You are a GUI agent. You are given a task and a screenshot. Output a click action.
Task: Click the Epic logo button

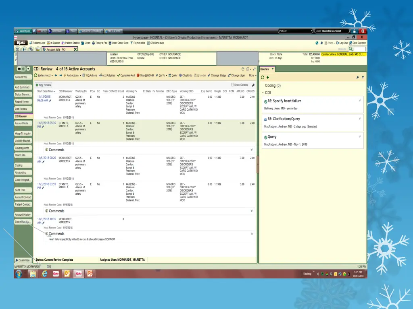pos(21,43)
